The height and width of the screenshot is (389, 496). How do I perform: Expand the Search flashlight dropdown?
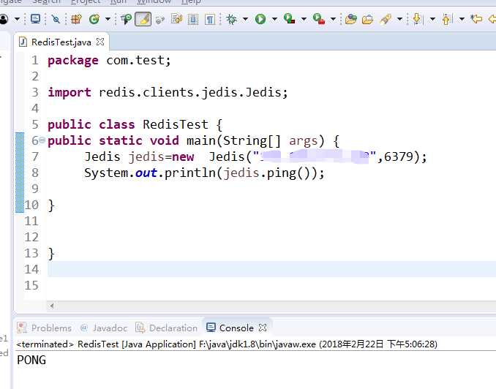tap(399, 19)
